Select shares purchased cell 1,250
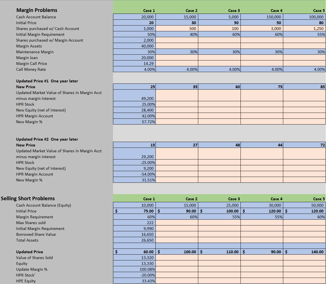Image resolution: width=326 pixels, height=284 pixels. point(304,29)
